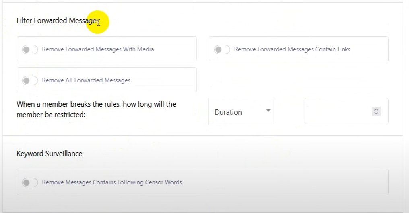
Task: Click the word "Duration" inside the select box
Action: coord(228,112)
